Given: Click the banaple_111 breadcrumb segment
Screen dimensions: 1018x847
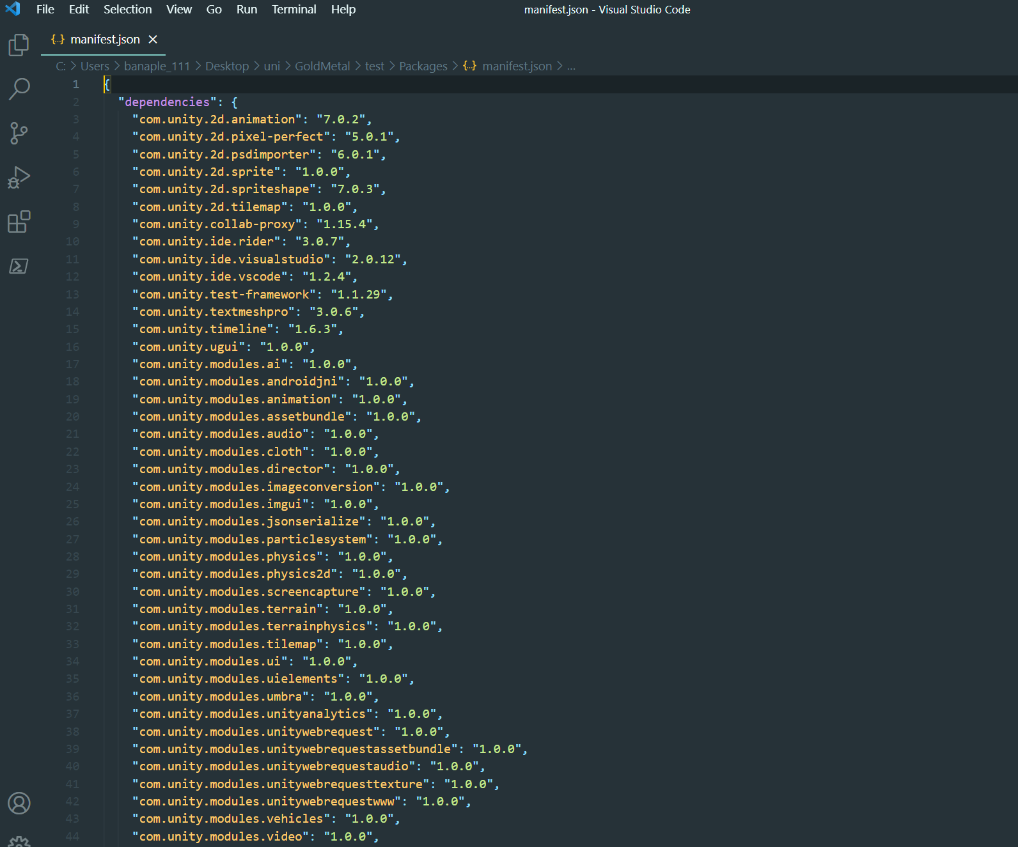Looking at the screenshot, I should pyautogui.click(x=157, y=66).
